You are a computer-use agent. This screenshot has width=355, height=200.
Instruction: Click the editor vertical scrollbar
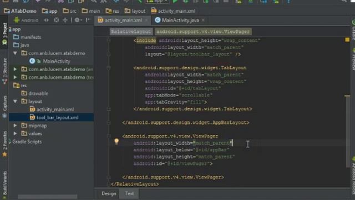348,132
